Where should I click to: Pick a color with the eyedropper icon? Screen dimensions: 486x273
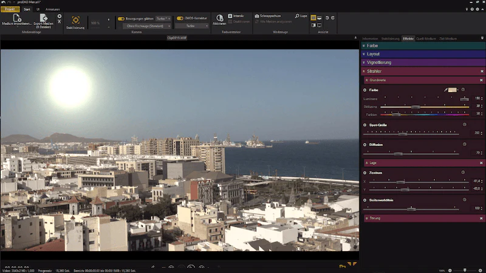pos(445,90)
